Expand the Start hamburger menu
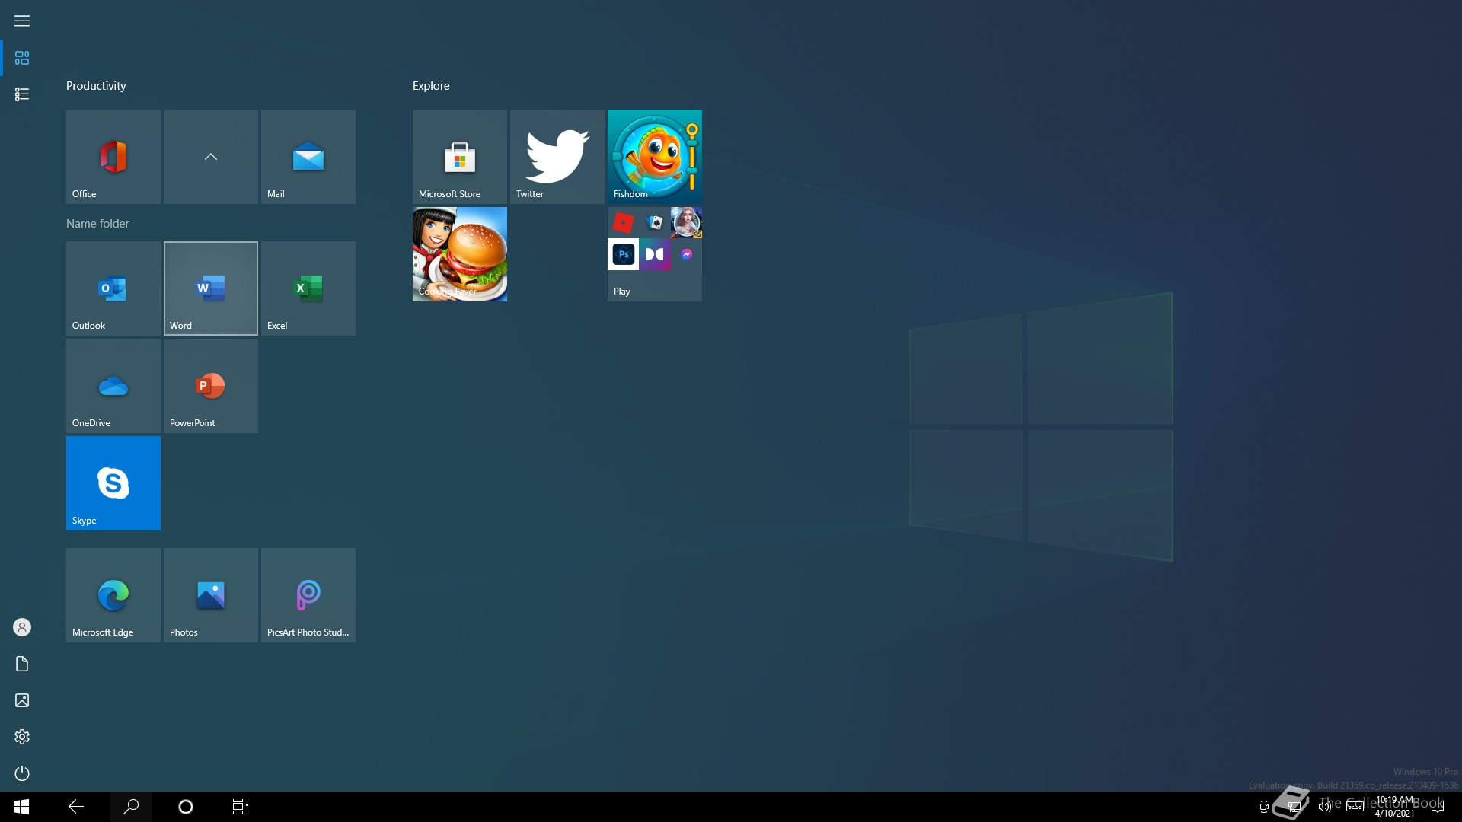 click(x=22, y=21)
